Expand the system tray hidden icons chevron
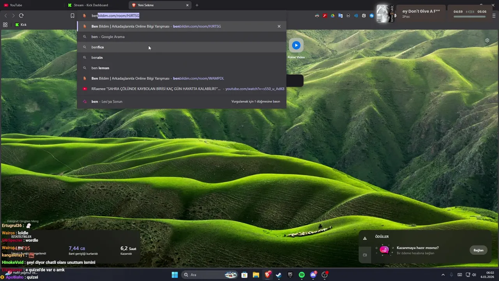This screenshot has height=281, width=499. click(443, 275)
